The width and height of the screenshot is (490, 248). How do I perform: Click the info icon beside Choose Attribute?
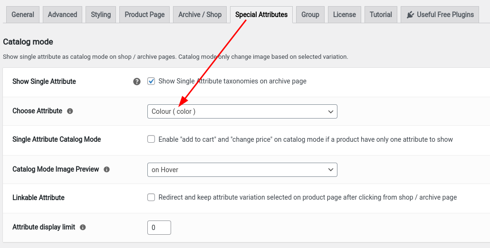coord(70,111)
